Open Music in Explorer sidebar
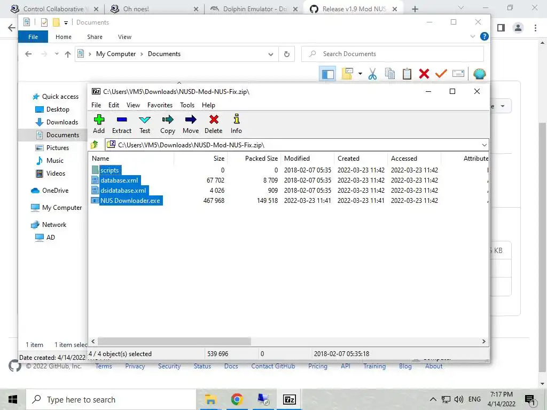The height and width of the screenshot is (410, 547). click(55, 161)
